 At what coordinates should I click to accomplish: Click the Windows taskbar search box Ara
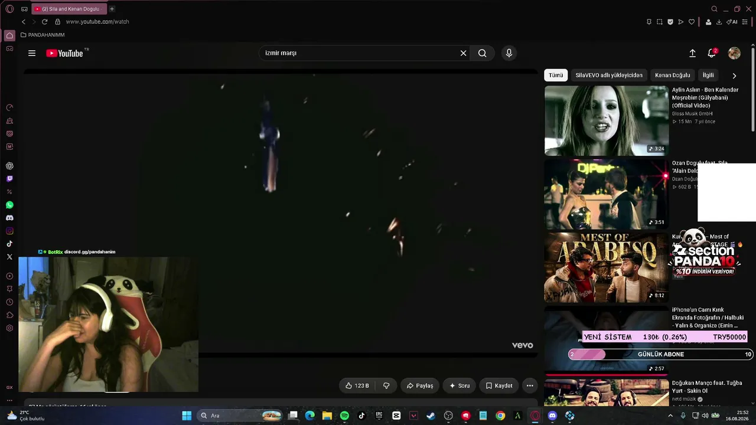(240, 416)
